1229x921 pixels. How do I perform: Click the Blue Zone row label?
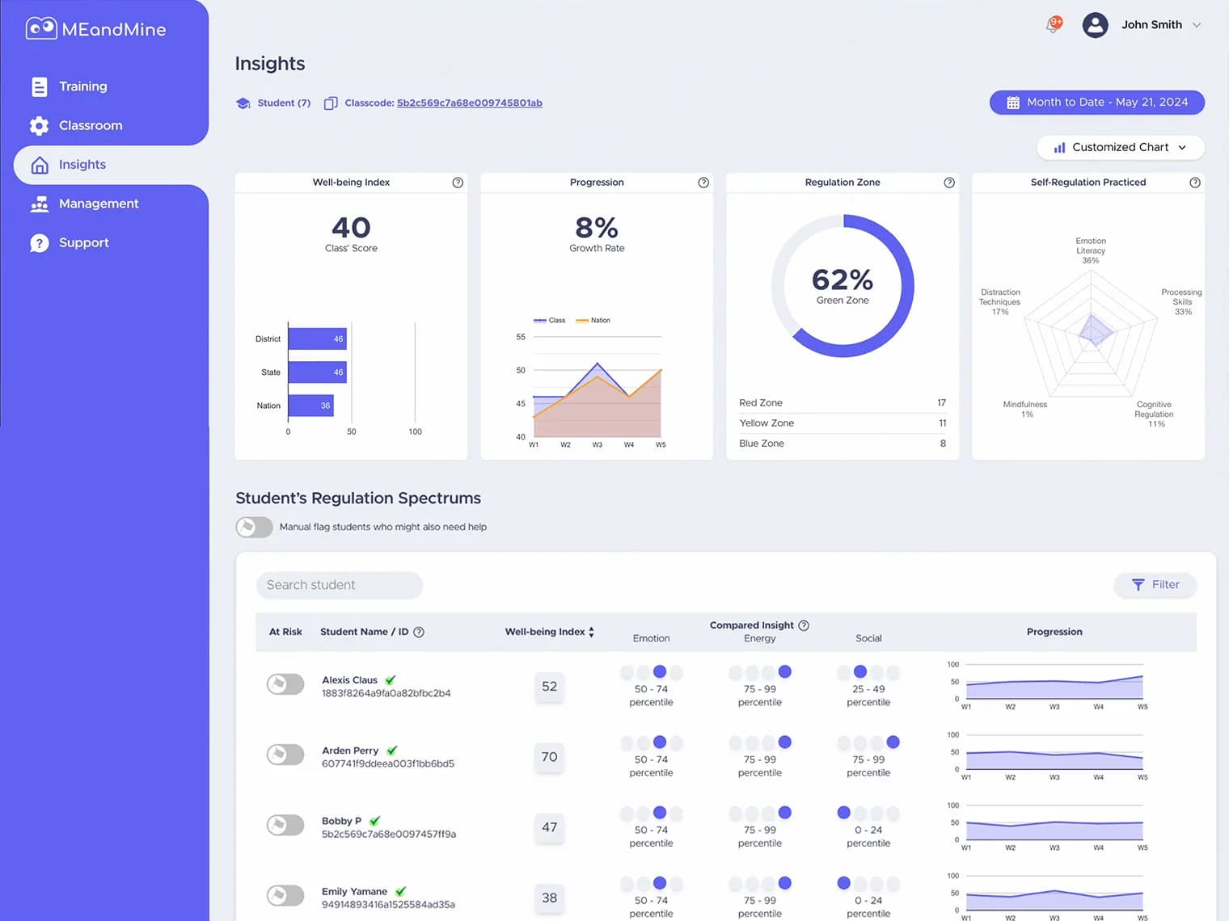coord(762,444)
